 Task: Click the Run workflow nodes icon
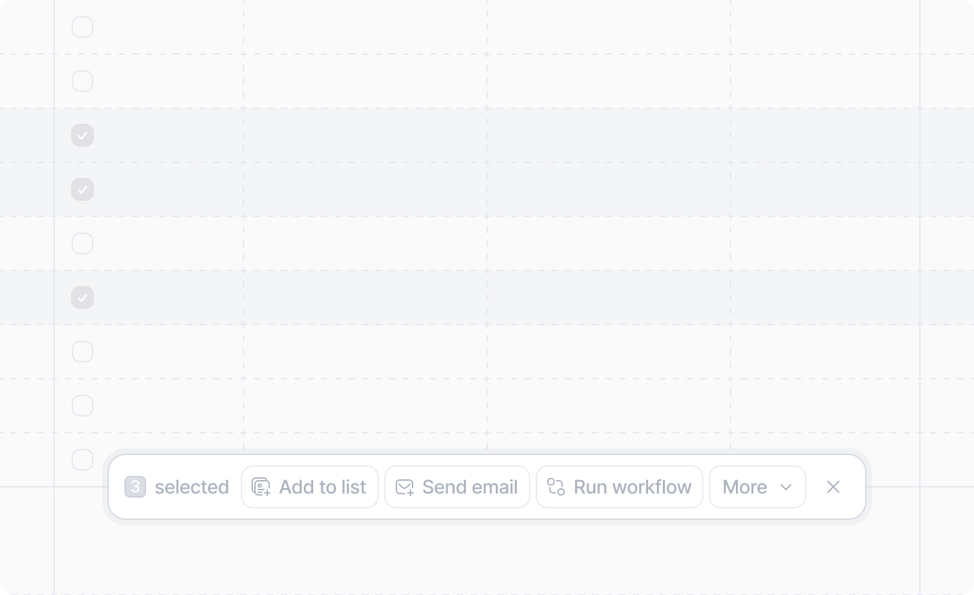pos(556,487)
